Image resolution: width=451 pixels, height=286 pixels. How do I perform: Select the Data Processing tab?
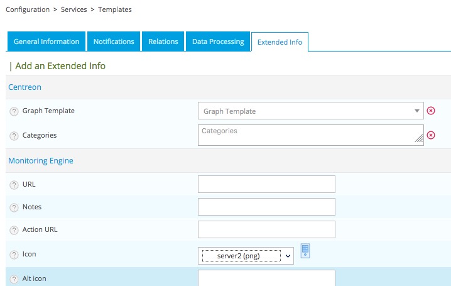[x=218, y=41]
